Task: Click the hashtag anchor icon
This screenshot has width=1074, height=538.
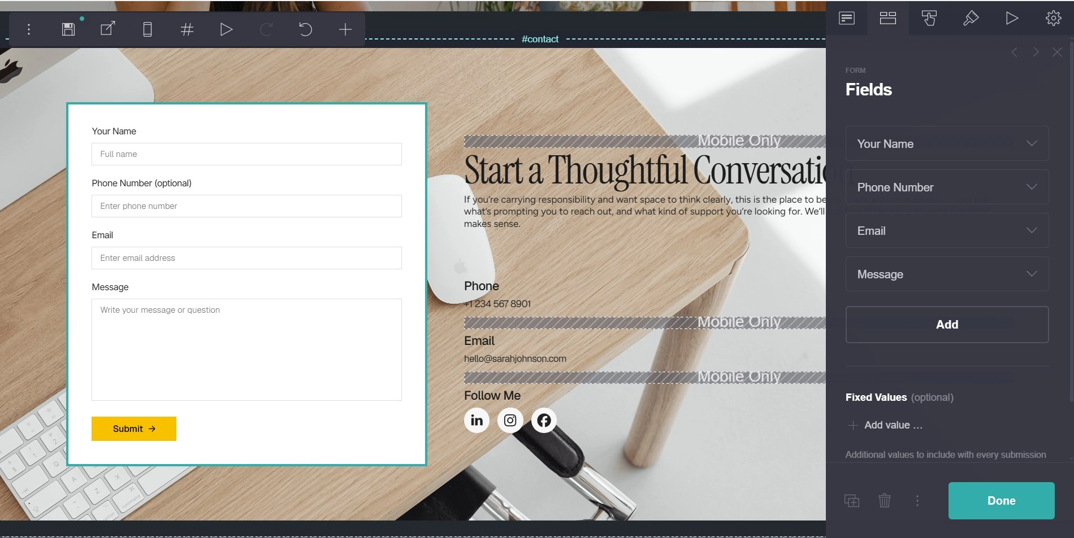Action: (187, 29)
